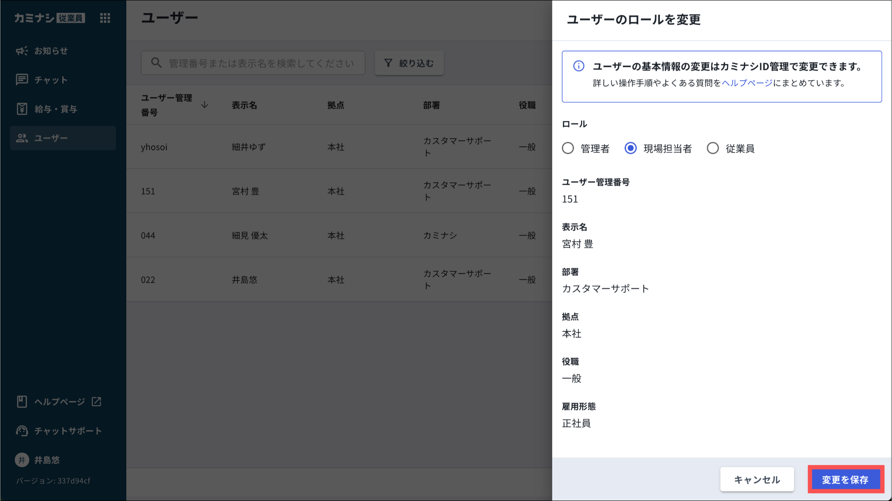
Task: Select the 現場担当者 role radio button
Action: 630,148
